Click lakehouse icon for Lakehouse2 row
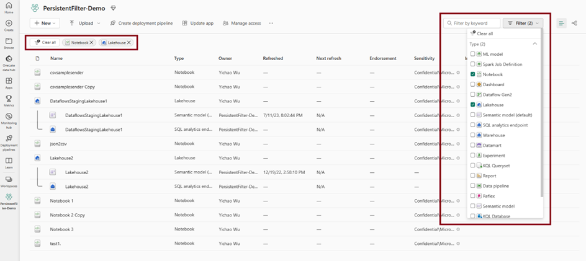 click(37, 158)
